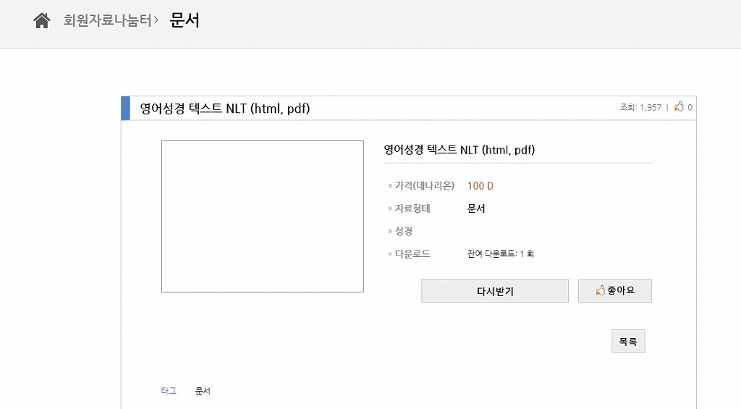Click the blue accent bar beside the title
This screenshot has height=409, width=741.
pyautogui.click(x=125, y=108)
